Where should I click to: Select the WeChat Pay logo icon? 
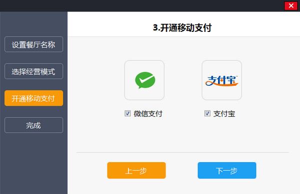point(144,80)
